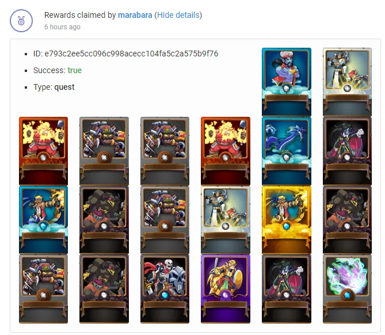
Task: Click the blue-framed archer card in third row
Action: pos(44,220)
